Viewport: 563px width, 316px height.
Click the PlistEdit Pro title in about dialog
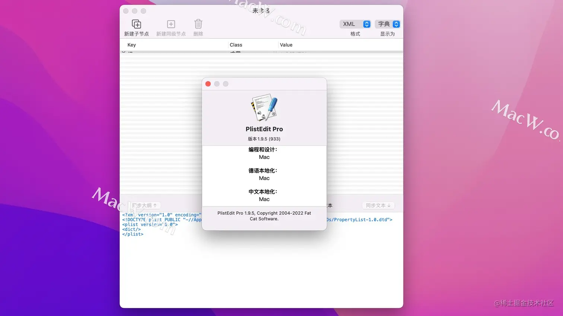coord(264,129)
